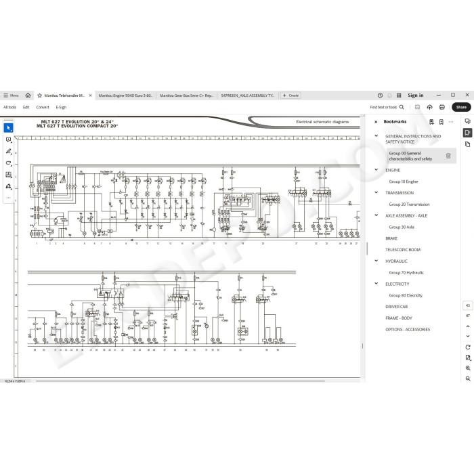
Task: Select the arrow selection tool
Action: [x=8, y=128]
